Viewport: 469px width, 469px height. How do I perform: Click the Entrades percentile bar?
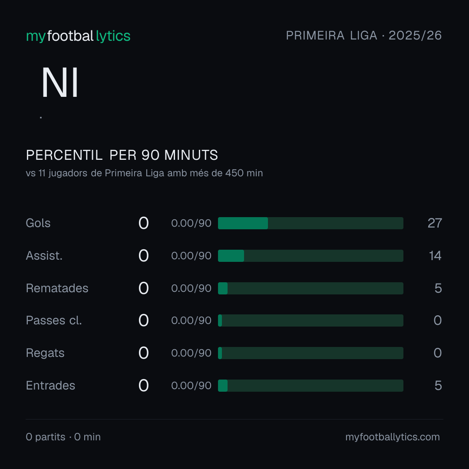(x=310, y=386)
